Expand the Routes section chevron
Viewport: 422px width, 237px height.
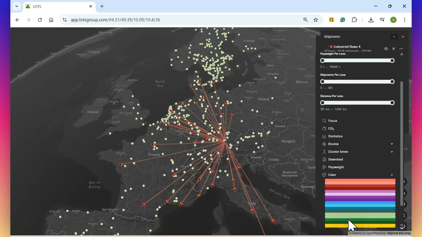click(392, 144)
